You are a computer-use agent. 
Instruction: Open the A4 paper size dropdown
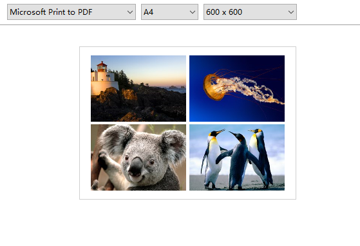coord(169,12)
